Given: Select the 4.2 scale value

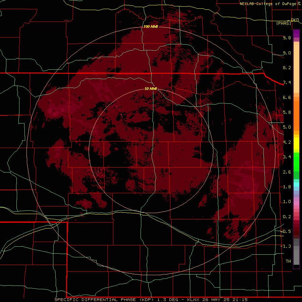Looking at the screenshot, I should pyautogui.click(x=287, y=142).
